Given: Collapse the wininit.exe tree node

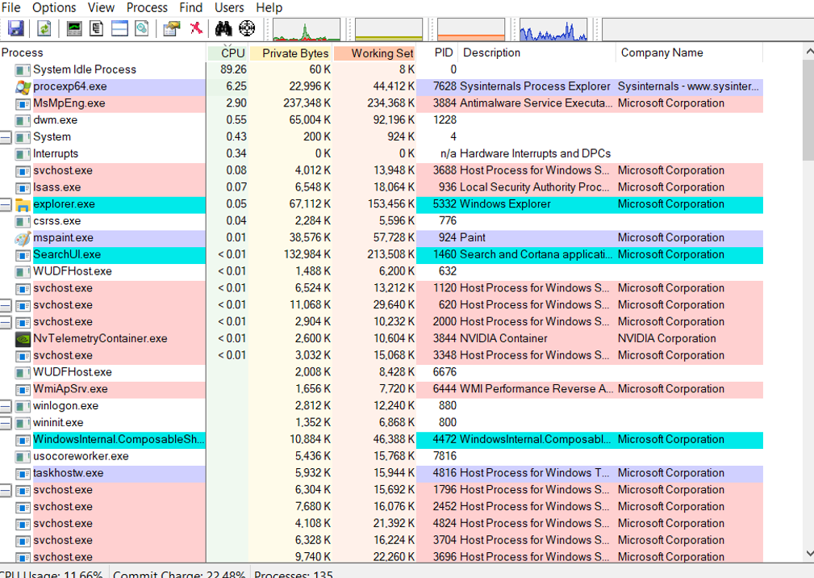Looking at the screenshot, I should click(5, 423).
